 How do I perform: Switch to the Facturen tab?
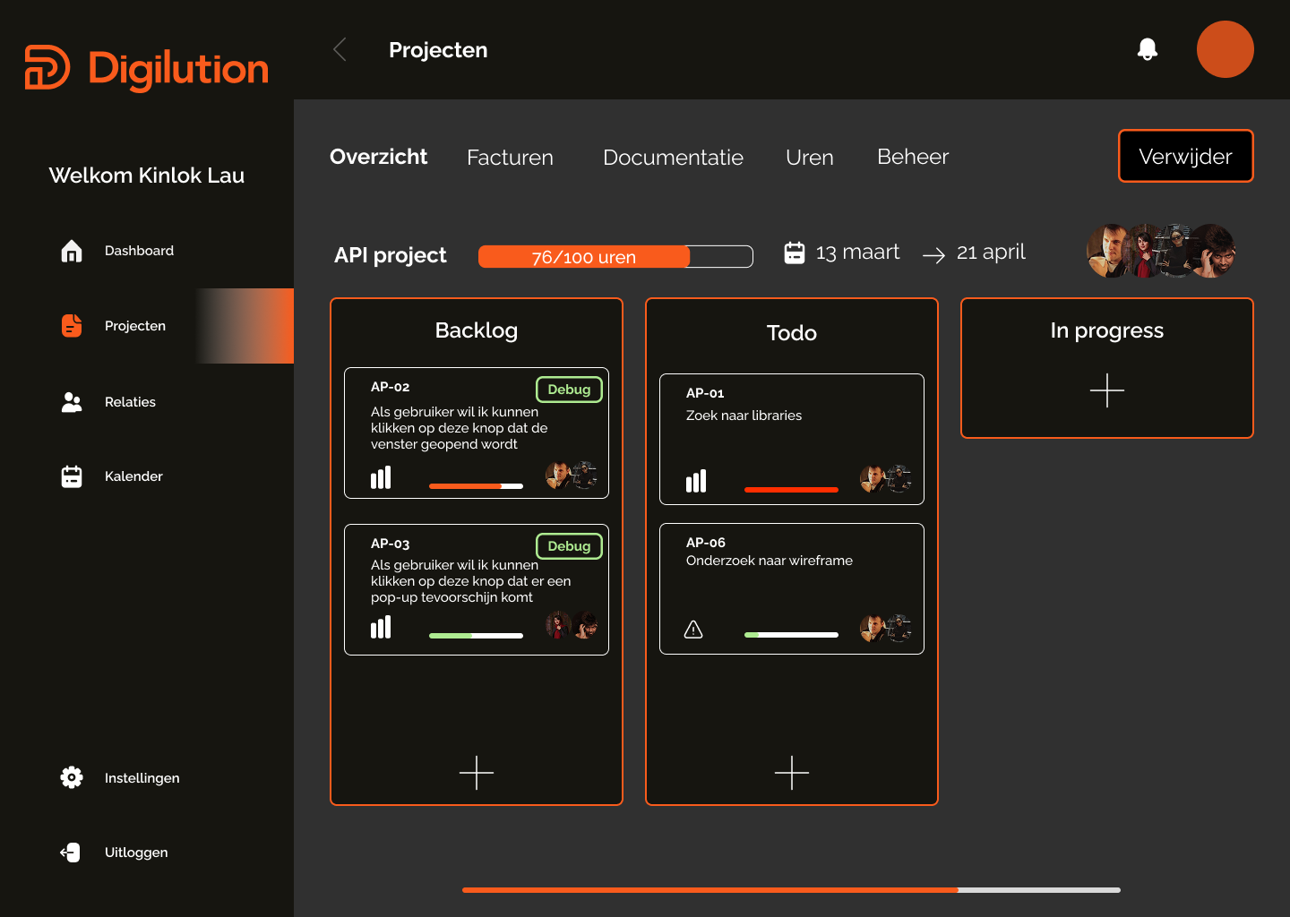tap(510, 158)
